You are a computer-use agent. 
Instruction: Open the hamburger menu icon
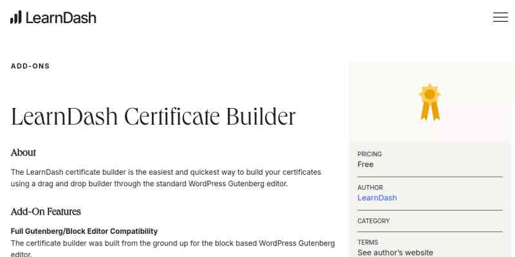[x=500, y=17]
